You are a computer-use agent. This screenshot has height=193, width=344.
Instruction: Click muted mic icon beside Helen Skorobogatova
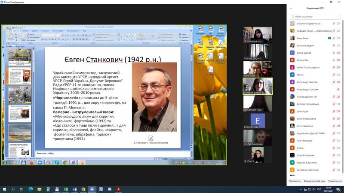334,67
